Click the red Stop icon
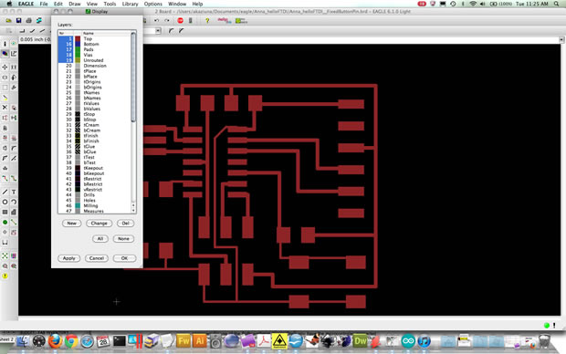The image size is (566, 354). click(x=180, y=21)
